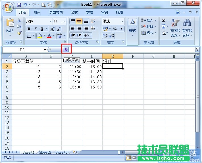202x163 pixels.
Task: Toggle align text right
Action: 86,28
